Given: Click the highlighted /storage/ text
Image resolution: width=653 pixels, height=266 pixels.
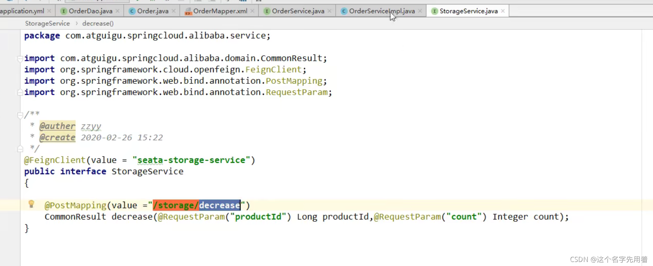Looking at the screenshot, I should pos(176,205).
